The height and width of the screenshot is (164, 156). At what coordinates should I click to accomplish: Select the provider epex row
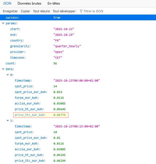[x=78, y=52]
